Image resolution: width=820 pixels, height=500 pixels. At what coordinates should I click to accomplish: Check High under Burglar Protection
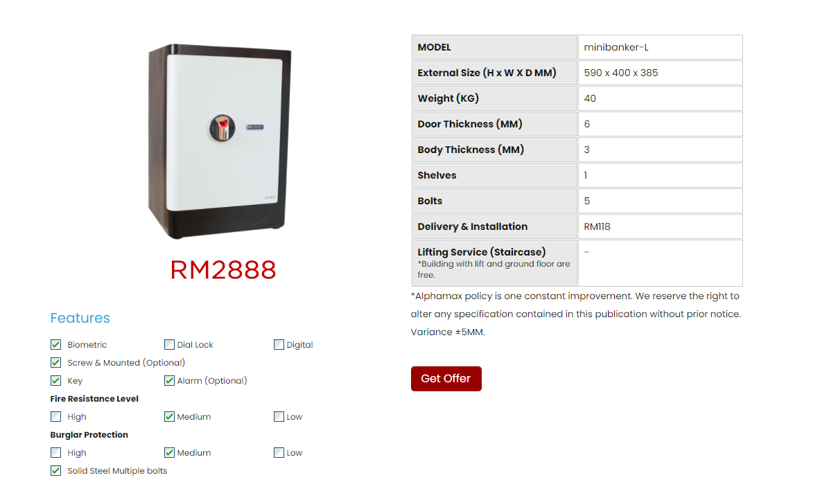pyautogui.click(x=56, y=452)
